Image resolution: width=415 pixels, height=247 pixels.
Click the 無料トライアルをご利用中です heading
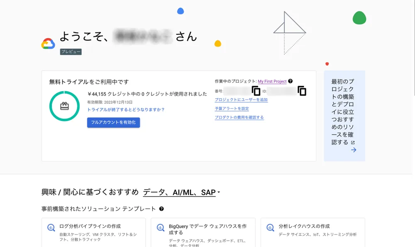89,82
